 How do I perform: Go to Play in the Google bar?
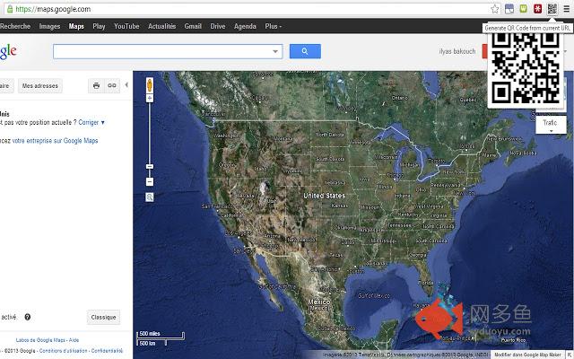(99, 26)
